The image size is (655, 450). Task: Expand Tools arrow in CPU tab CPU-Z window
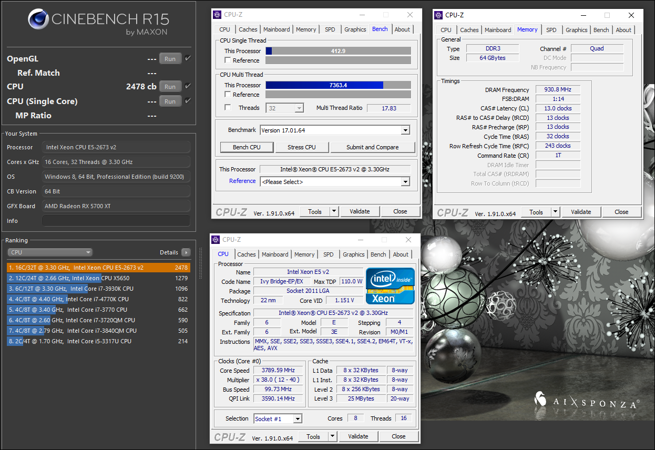pos(332,436)
